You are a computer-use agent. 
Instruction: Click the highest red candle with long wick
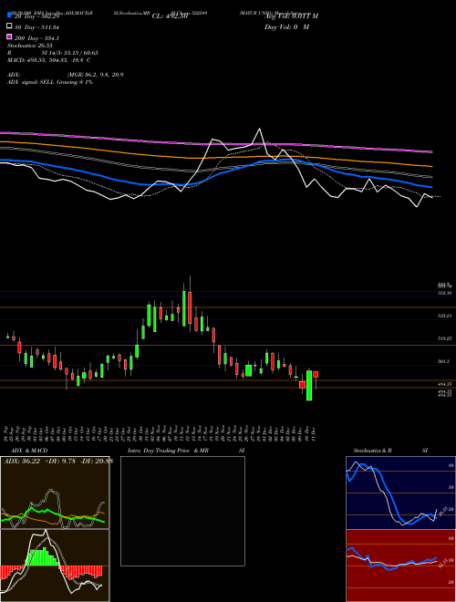(x=190, y=308)
